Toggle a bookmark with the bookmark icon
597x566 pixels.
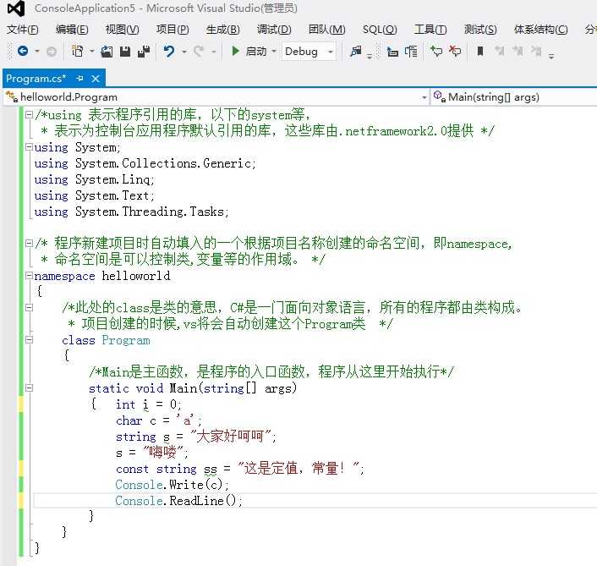click(x=480, y=51)
